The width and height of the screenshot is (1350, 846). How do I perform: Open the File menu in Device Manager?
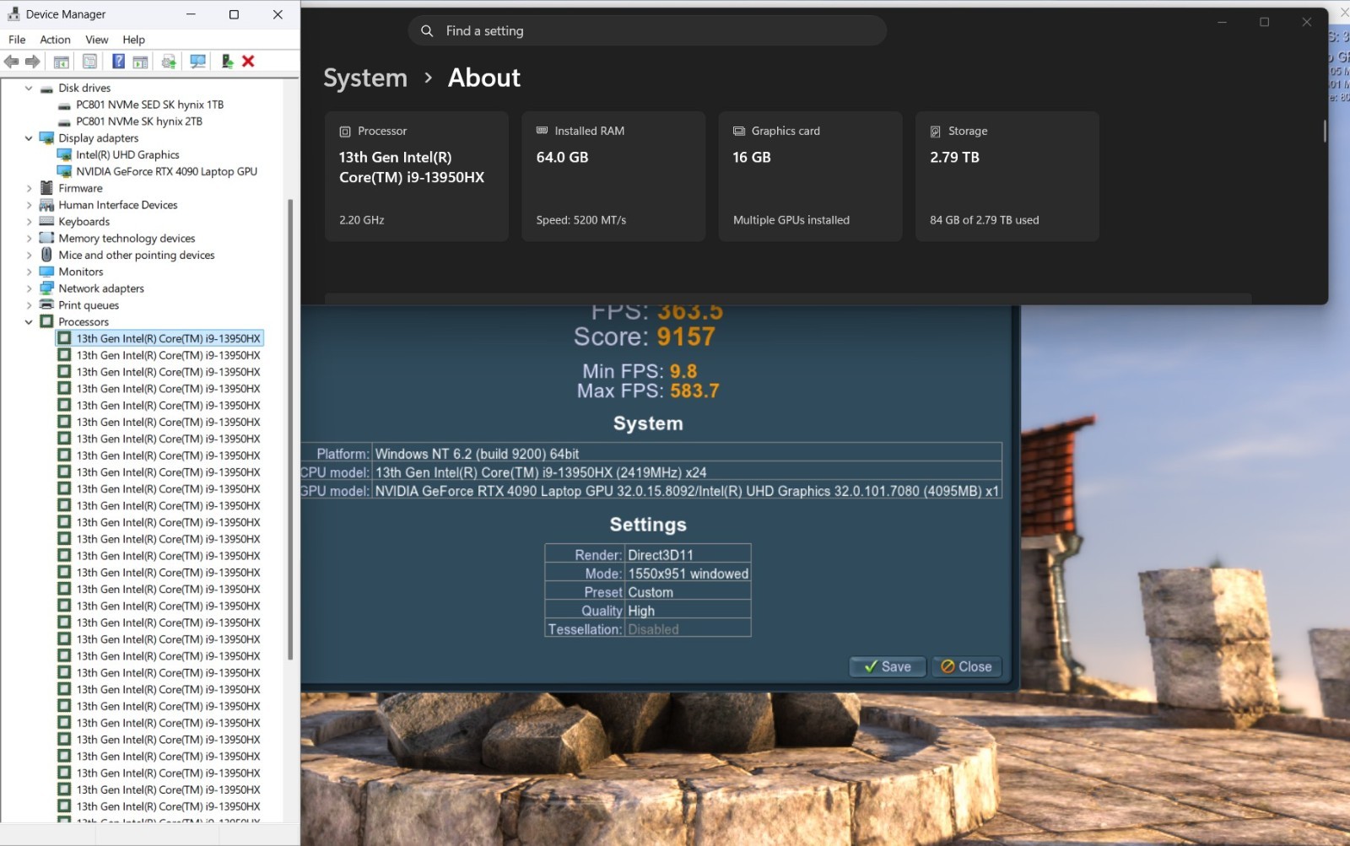click(17, 40)
